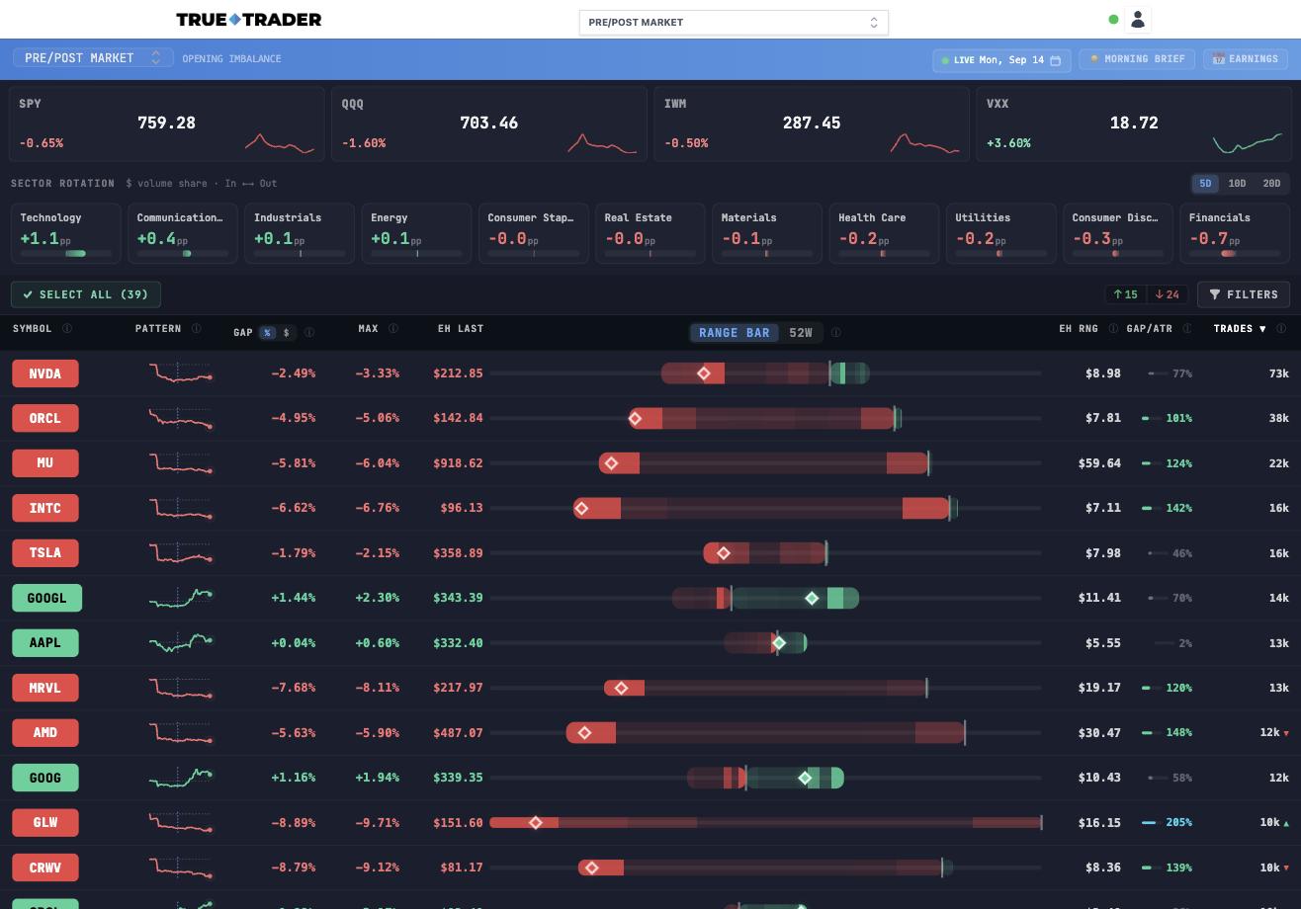
Task: Select 20D sector rotation period
Action: [x=1271, y=184]
